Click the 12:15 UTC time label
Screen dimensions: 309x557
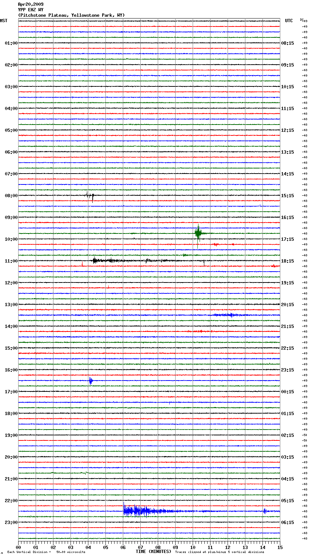click(288, 130)
